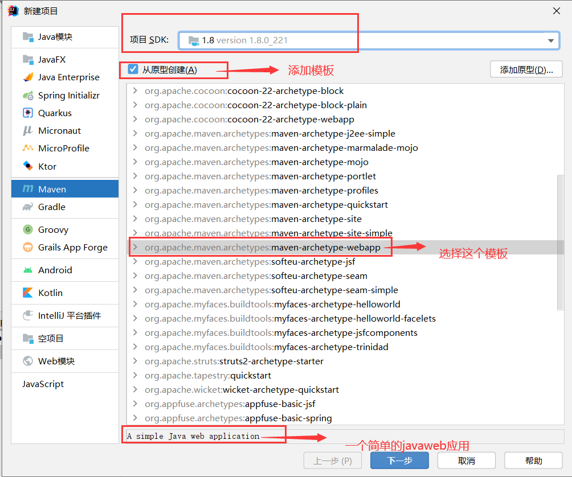Select maven-archetype-portlet row
The width and height of the screenshot is (572, 477).
[x=345, y=176]
